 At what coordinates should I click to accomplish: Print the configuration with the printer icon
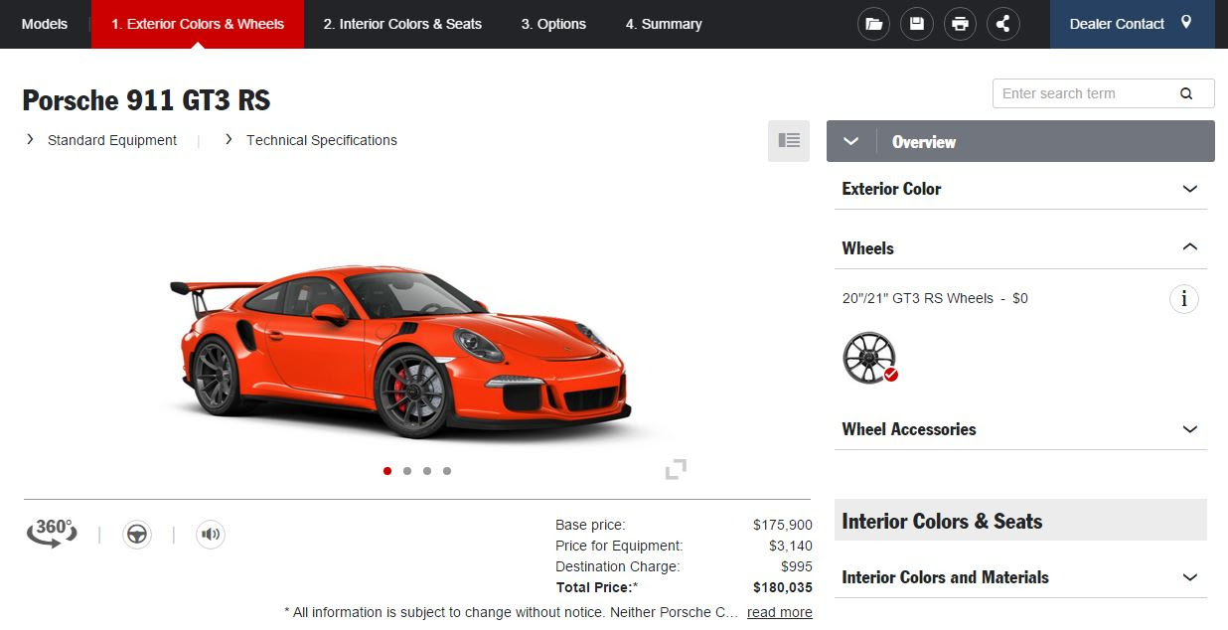click(960, 24)
